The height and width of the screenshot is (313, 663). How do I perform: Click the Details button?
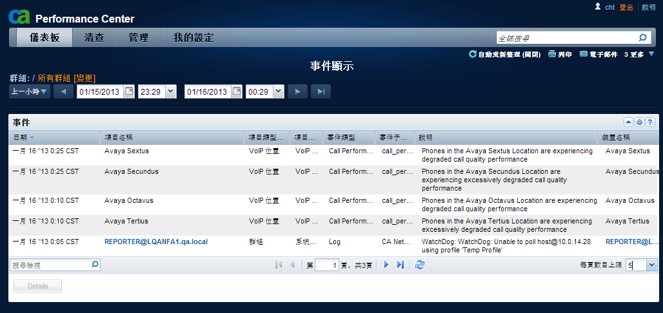pos(38,286)
